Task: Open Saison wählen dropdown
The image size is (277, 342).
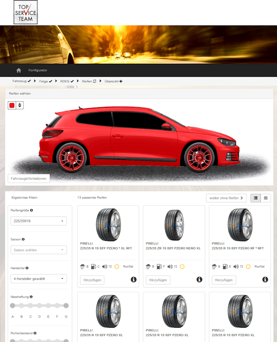Action: click(39, 250)
